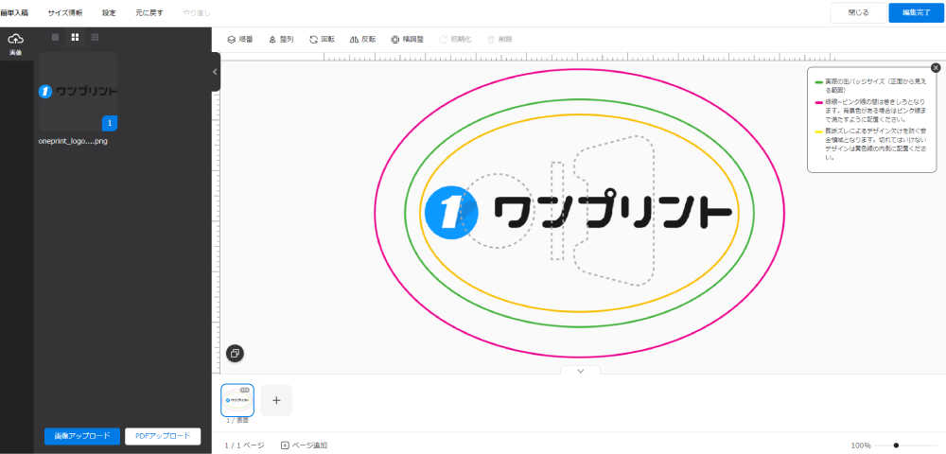Click the zoom slider handle
The height and width of the screenshot is (454, 946).
(x=895, y=445)
